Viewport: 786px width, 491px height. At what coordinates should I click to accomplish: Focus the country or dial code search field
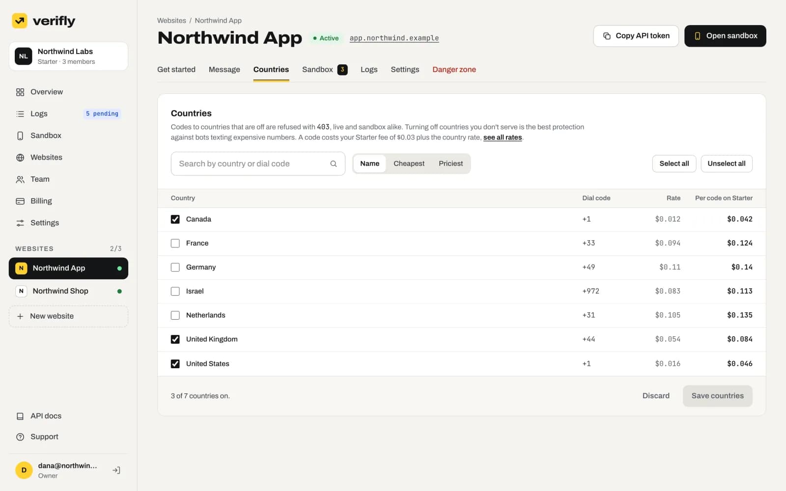coord(258,164)
